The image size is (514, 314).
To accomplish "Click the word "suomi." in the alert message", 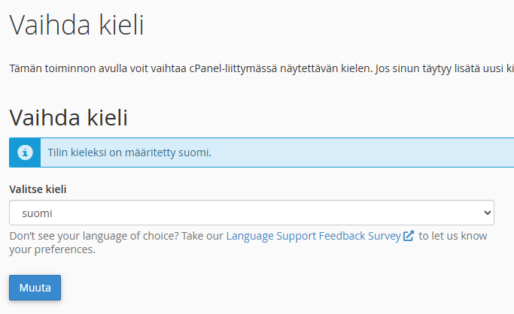I will pos(195,152).
